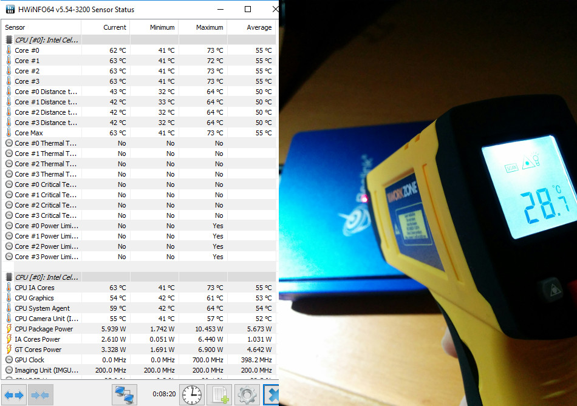Click the expand columns arrows button
This screenshot has height=406, width=577.
[14, 395]
